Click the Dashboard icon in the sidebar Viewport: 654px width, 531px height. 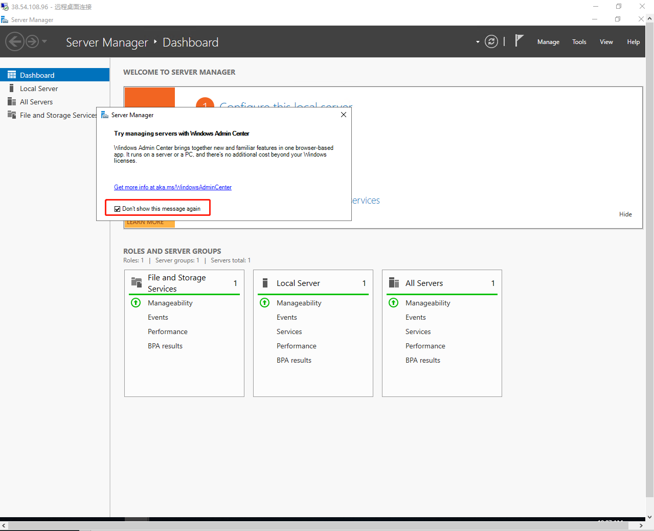(x=12, y=75)
